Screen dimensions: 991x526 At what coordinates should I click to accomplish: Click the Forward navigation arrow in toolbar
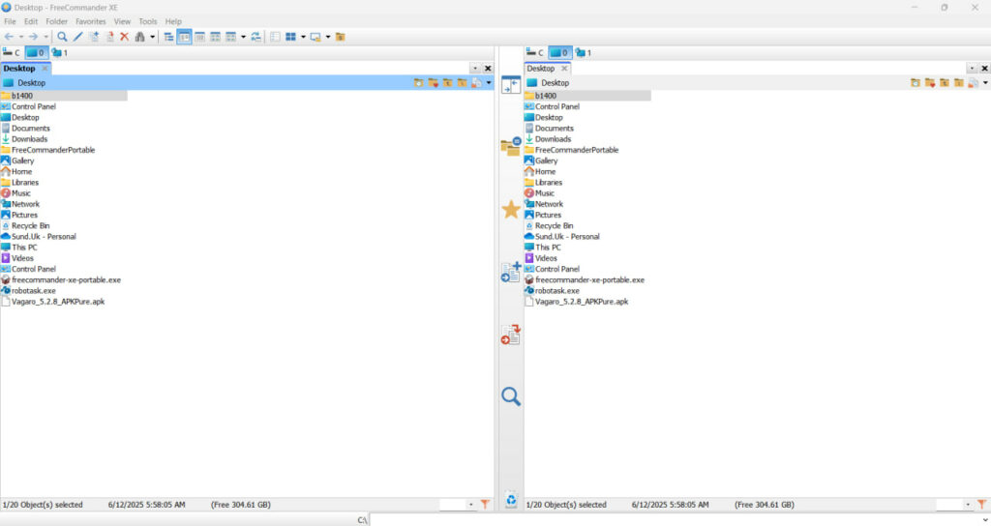(x=34, y=37)
